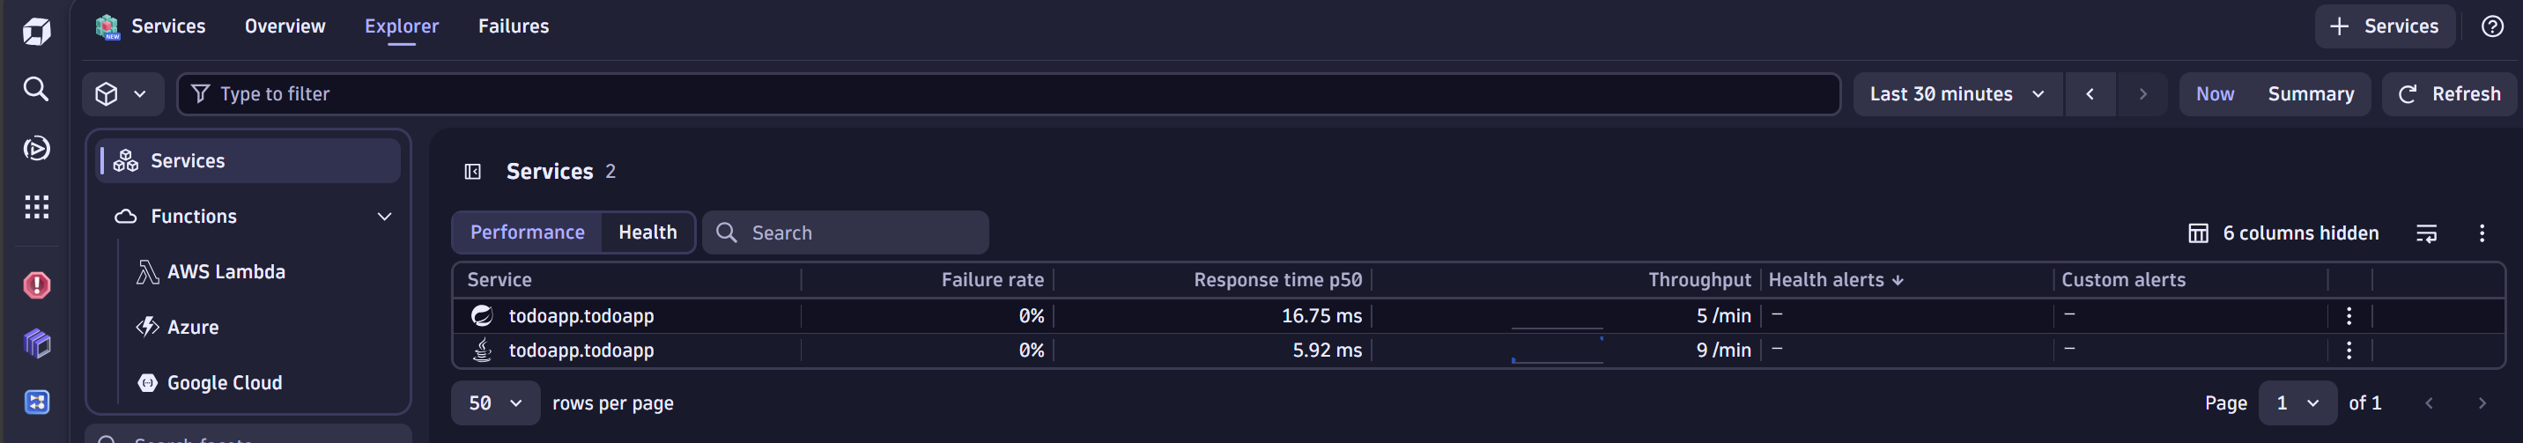
Task: Open table line wrap settings icon
Action: (2426, 233)
